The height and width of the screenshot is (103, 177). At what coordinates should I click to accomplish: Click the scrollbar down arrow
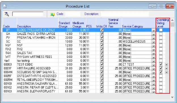[172, 97]
